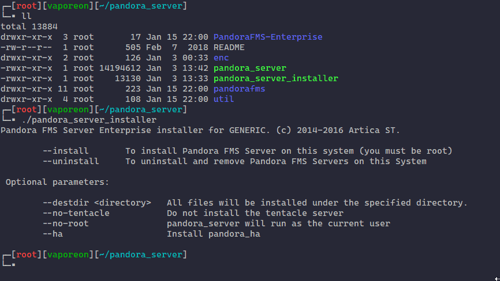Select the --install option text
Screen dimensions: 500x281
click(x=66, y=151)
